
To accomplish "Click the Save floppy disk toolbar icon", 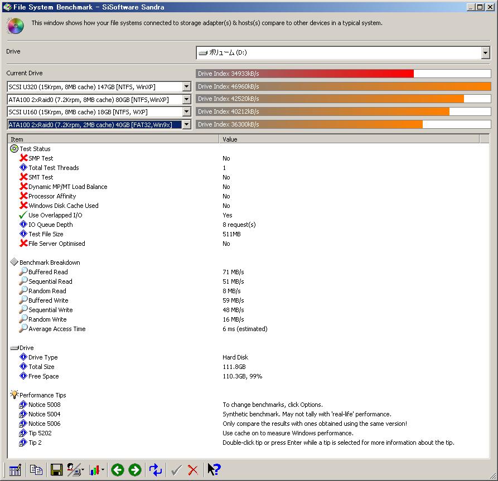I will tap(56, 470).
